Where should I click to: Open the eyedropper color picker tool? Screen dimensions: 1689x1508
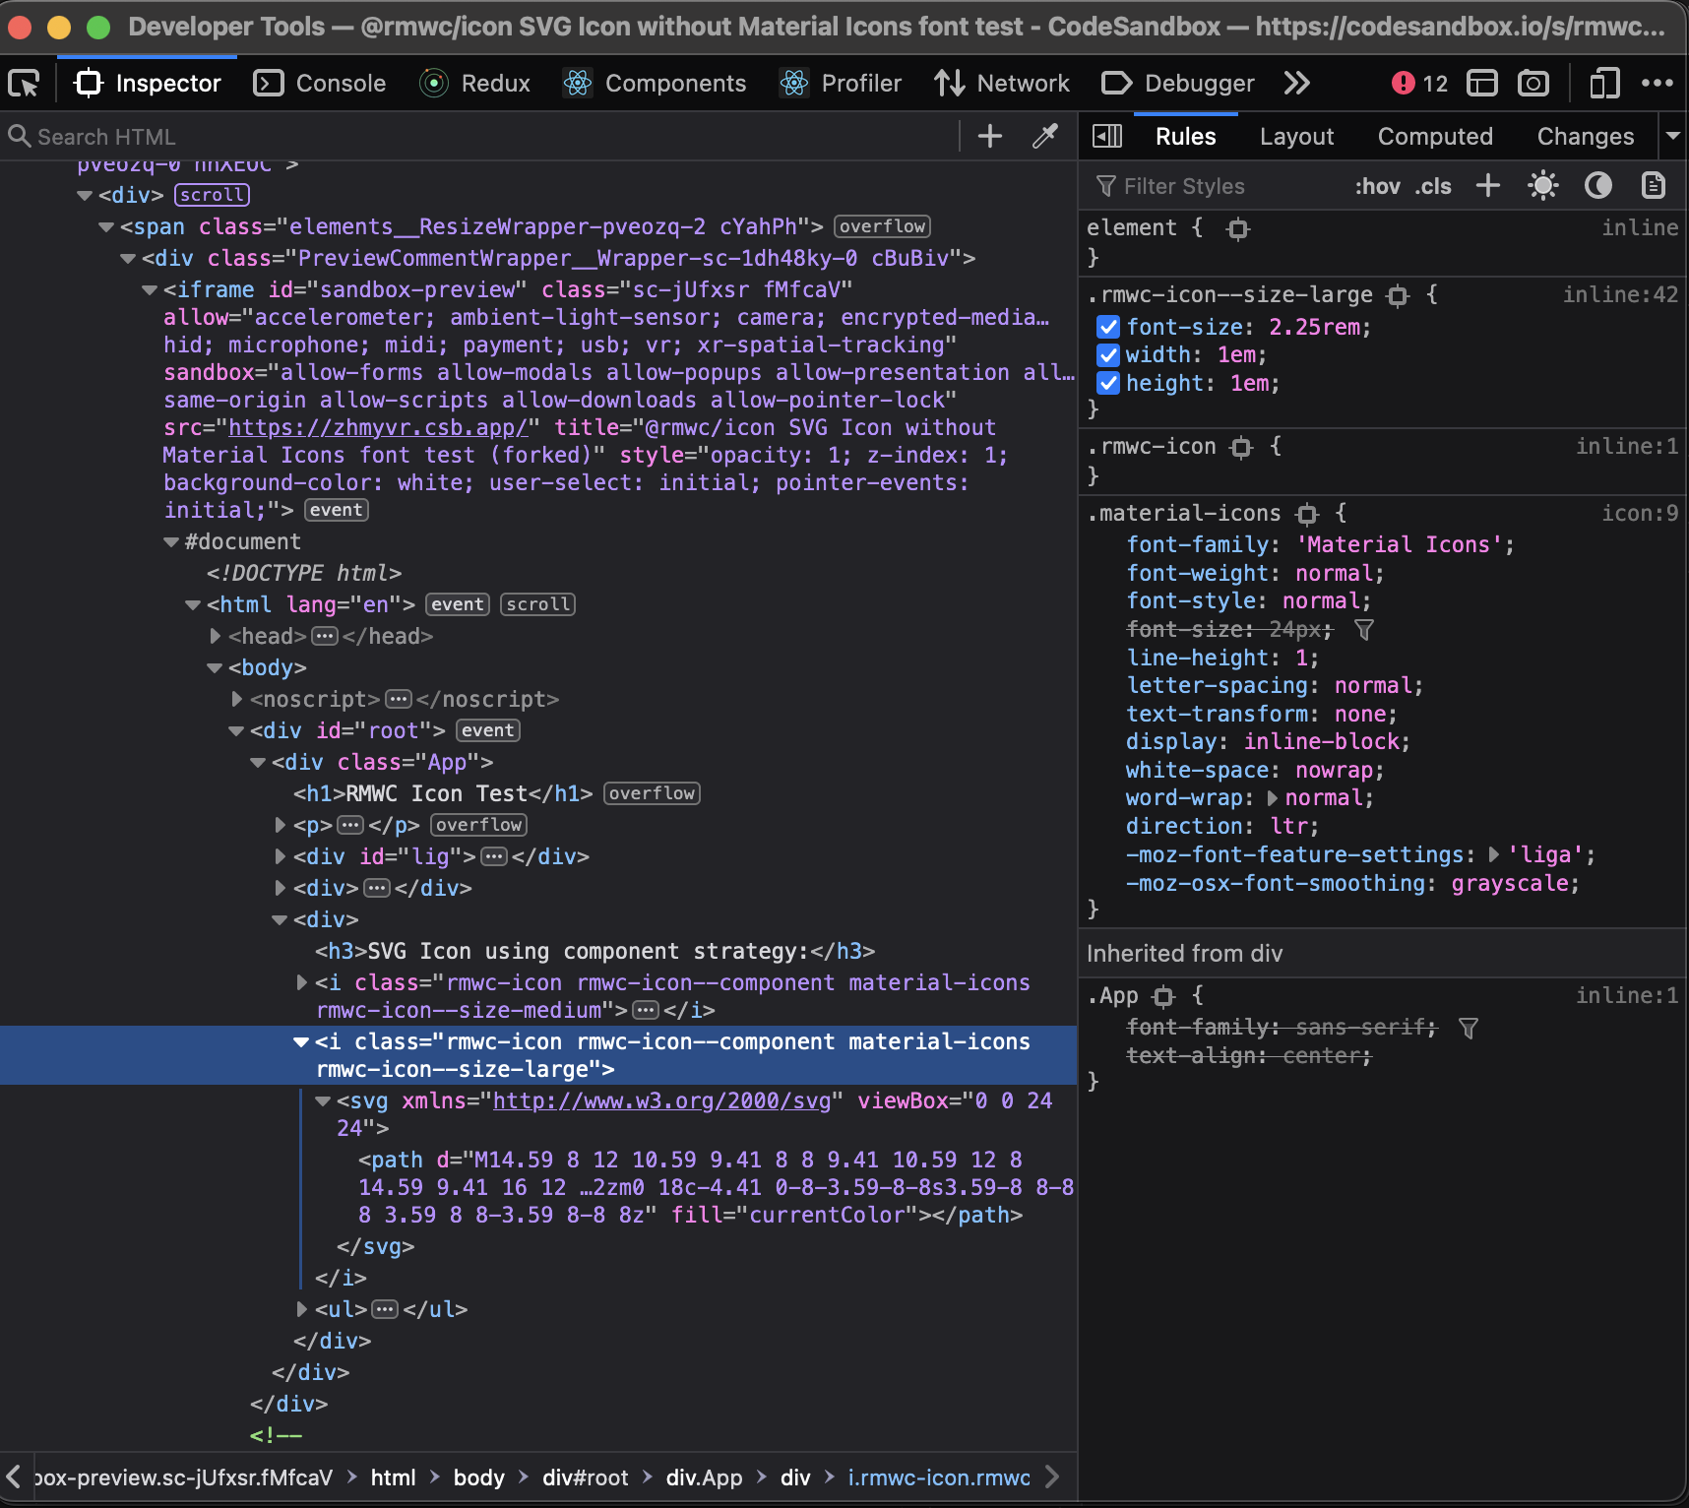tap(1045, 137)
